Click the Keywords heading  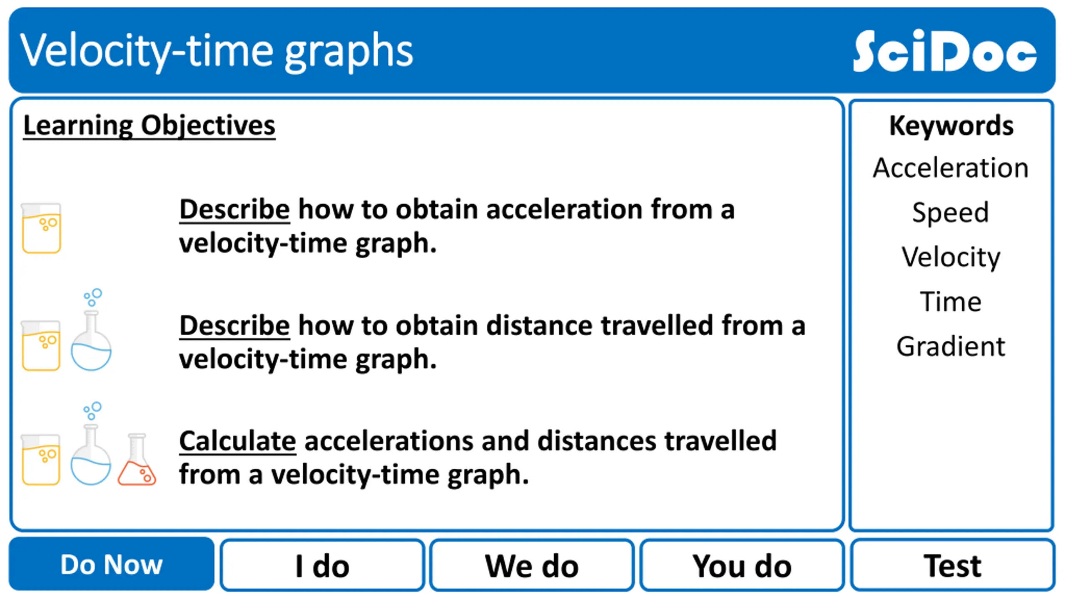951,125
